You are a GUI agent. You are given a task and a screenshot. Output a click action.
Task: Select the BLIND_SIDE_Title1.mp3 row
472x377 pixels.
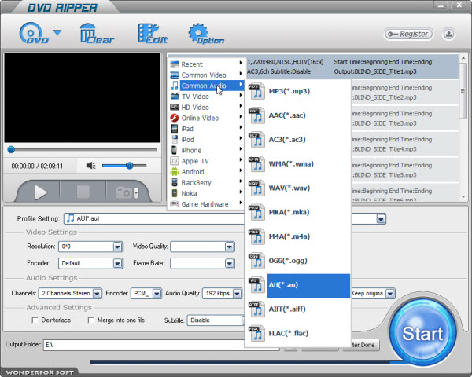point(314,67)
